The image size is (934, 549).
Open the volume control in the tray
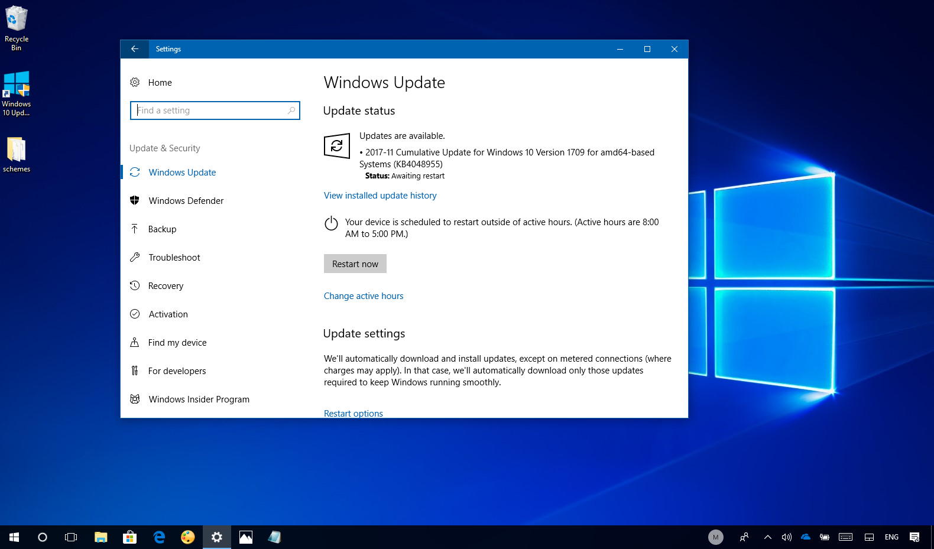click(786, 537)
